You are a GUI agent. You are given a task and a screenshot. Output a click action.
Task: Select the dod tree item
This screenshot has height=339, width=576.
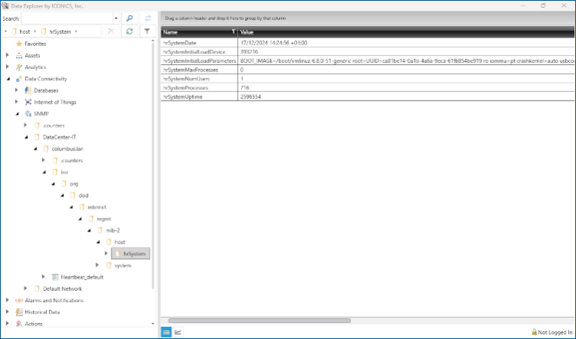click(84, 196)
